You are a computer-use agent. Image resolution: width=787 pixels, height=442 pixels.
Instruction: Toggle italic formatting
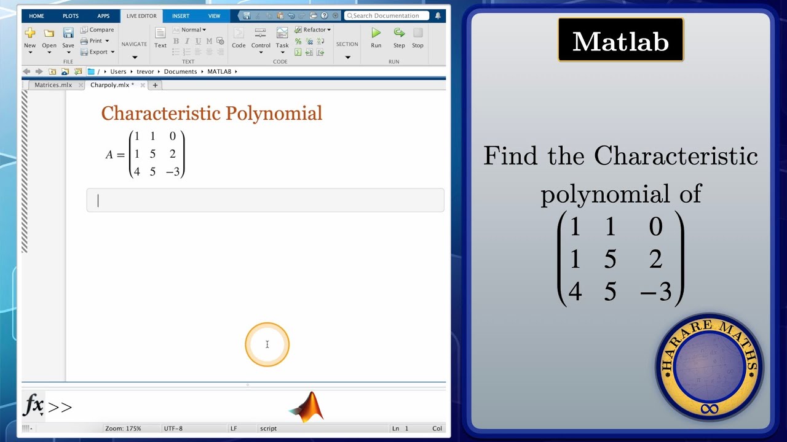tap(187, 41)
